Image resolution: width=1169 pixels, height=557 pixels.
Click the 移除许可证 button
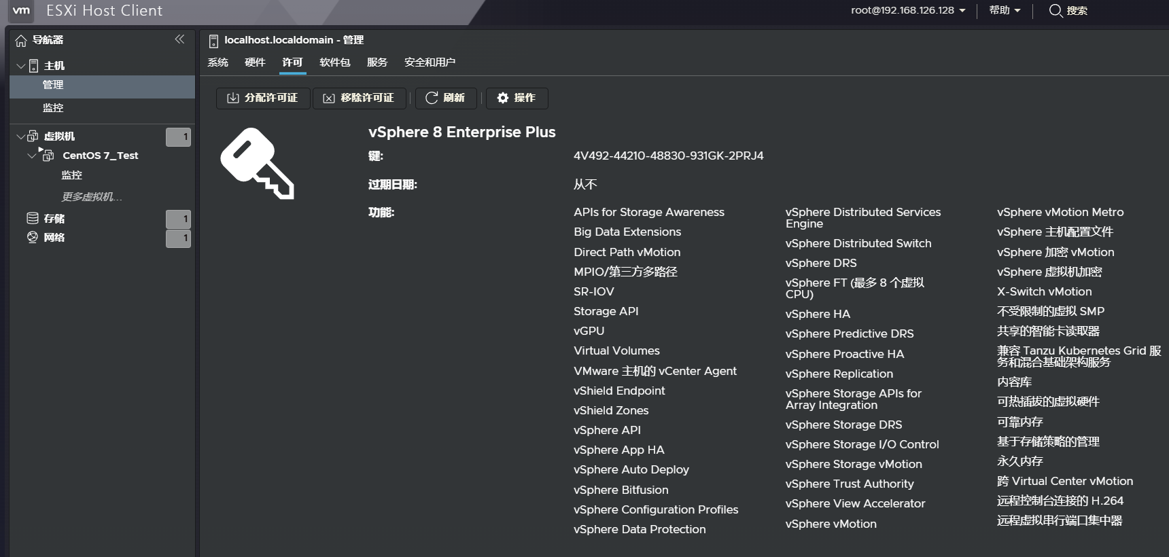(360, 98)
